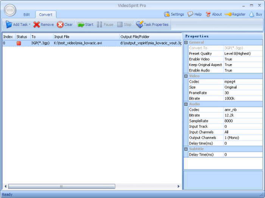Click the Stop square icon
The width and height of the screenshot is (265, 198).
click(120, 25)
